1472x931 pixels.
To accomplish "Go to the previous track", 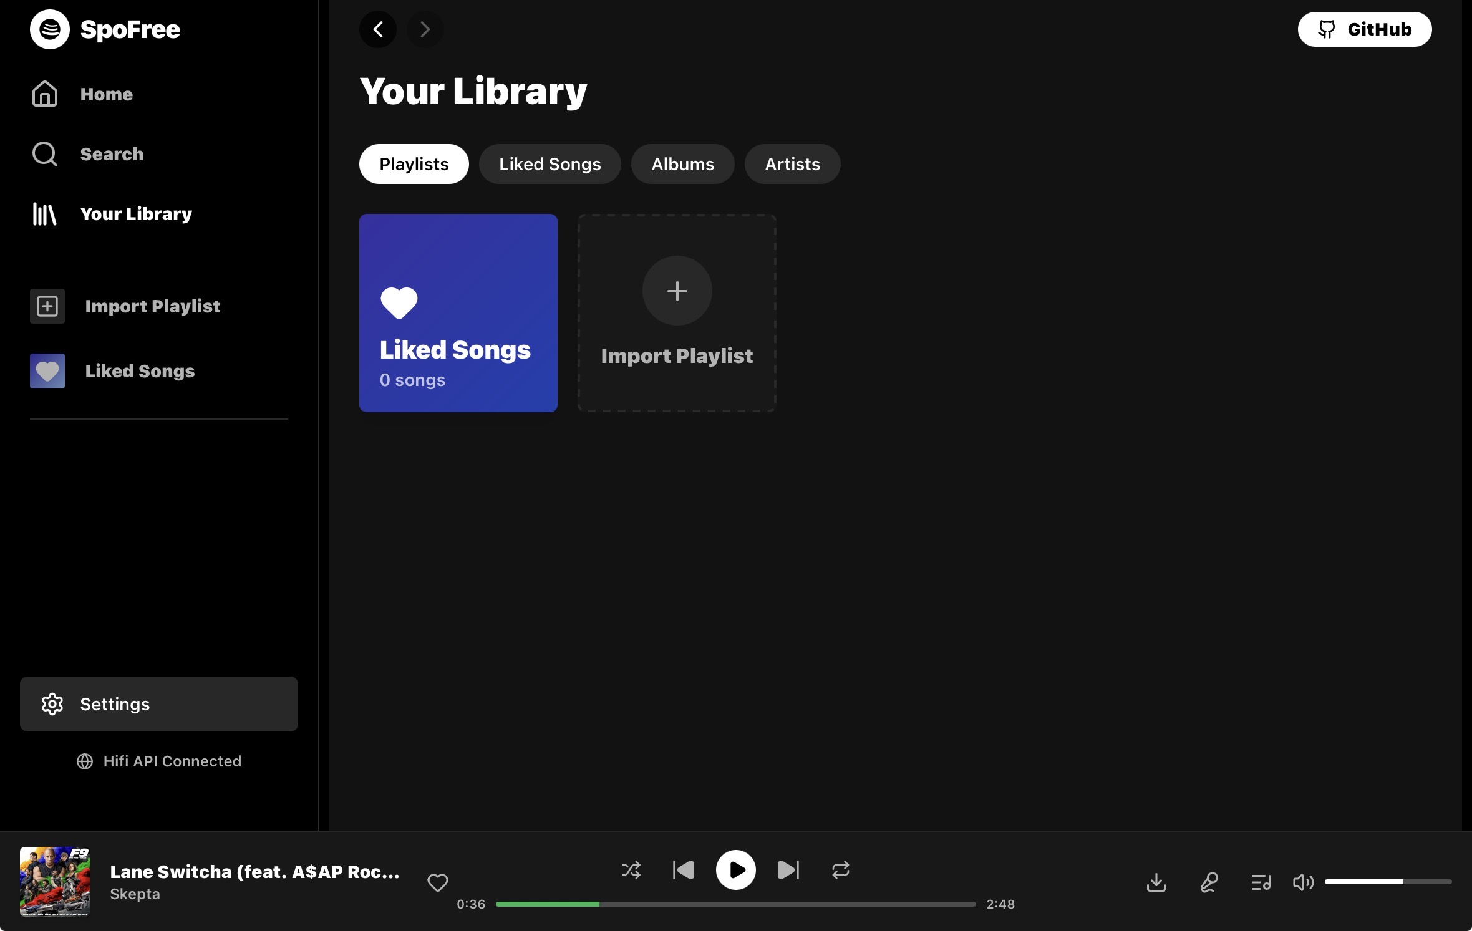I will (x=684, y=870).
